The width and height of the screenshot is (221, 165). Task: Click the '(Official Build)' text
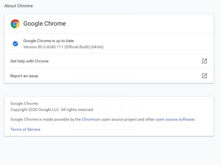[x=77, y=47]
